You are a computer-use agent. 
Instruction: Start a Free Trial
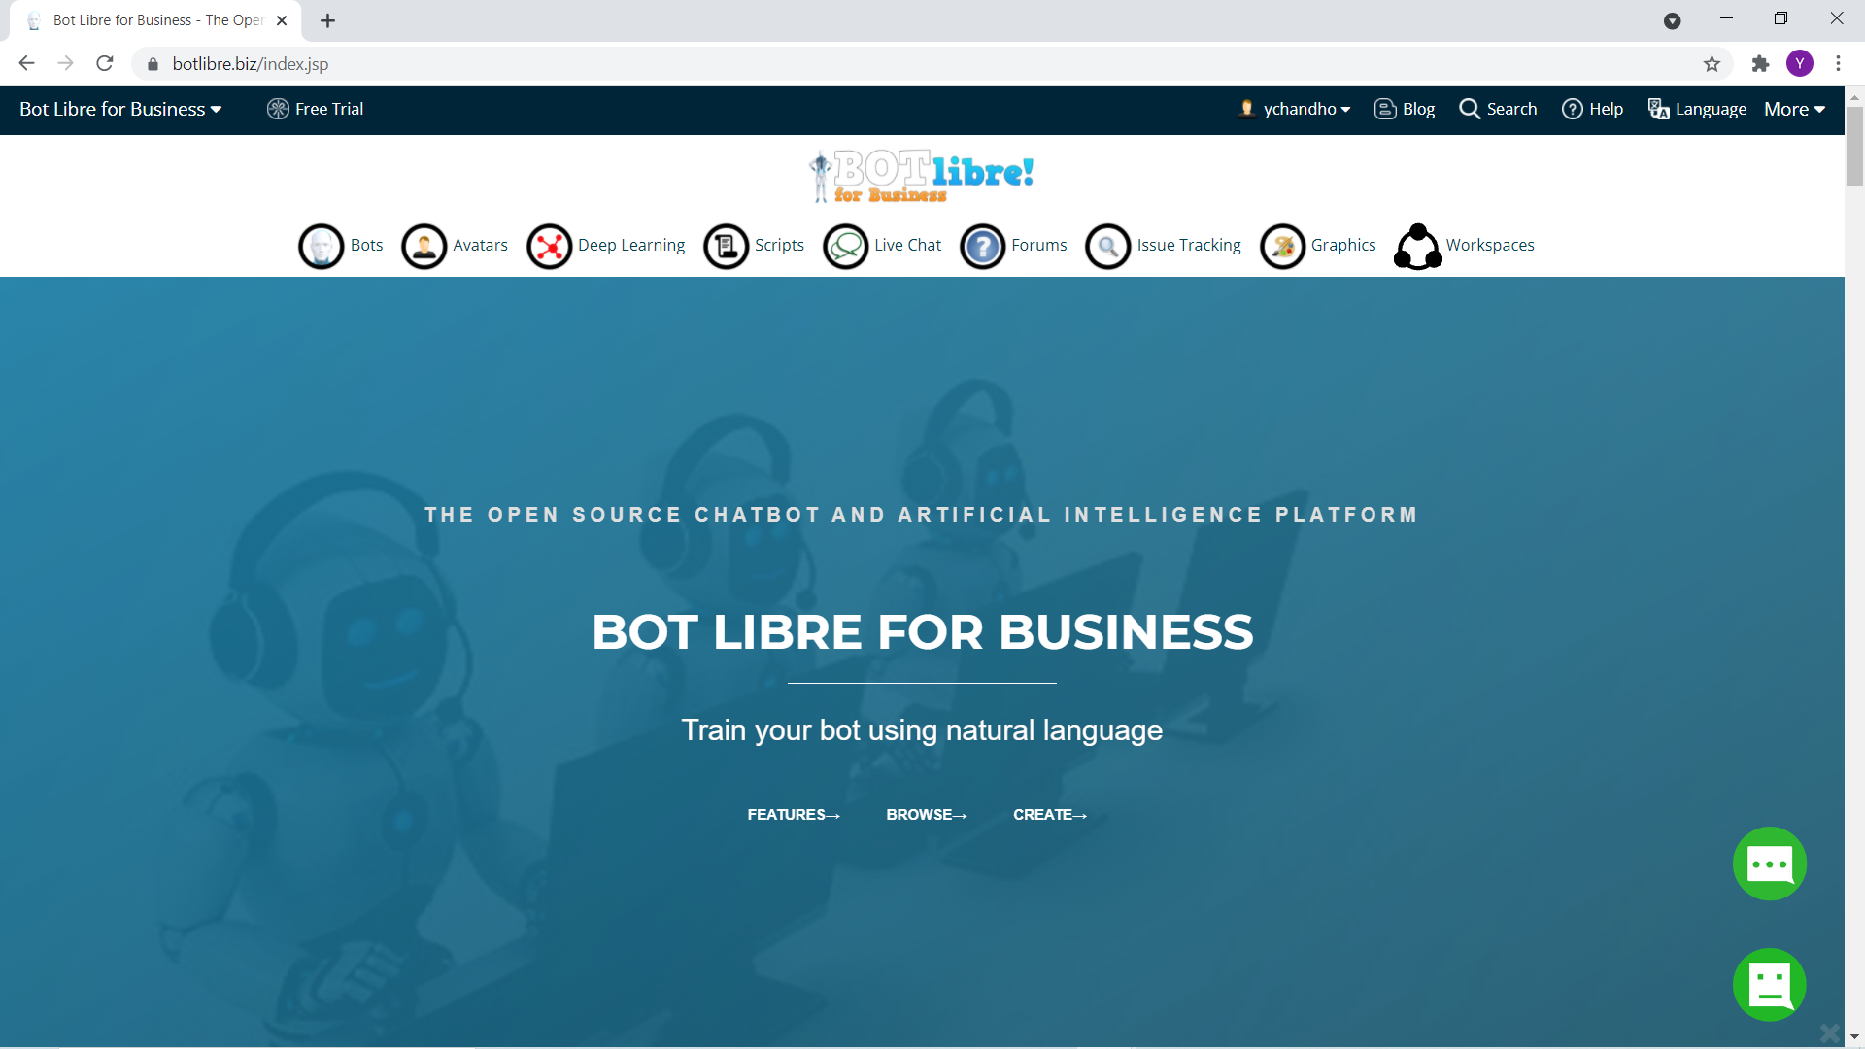pyautogui.click(x=315, y=109)
